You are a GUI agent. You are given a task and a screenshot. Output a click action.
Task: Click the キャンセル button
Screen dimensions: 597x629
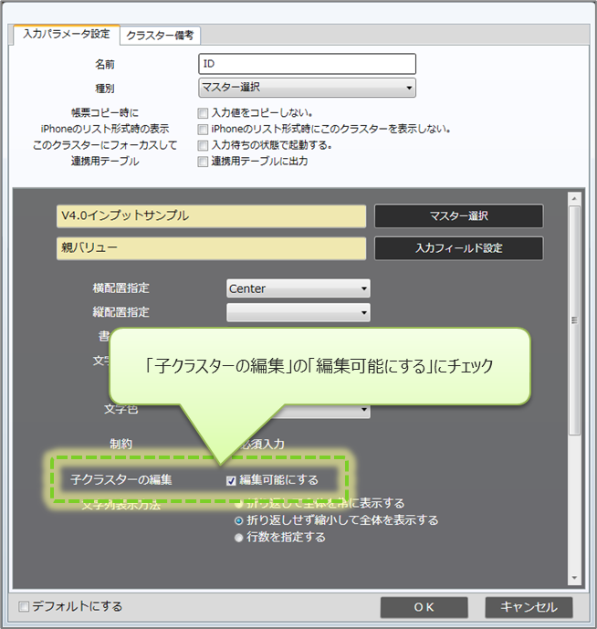coord(529,607)
